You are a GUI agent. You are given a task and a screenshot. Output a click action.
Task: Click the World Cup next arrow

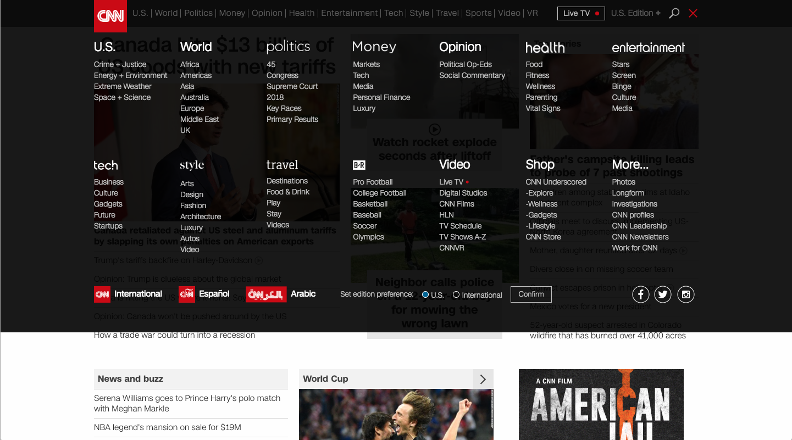pyautogui.click(x=483, y=379)
